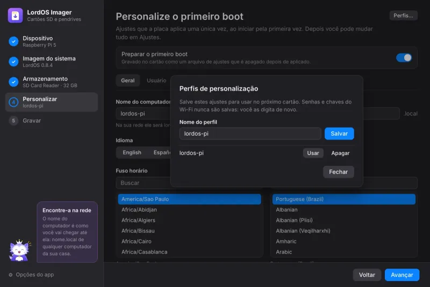Open the Imagem do sistema step
430x287 pixels.
click(x=52, y=61)
